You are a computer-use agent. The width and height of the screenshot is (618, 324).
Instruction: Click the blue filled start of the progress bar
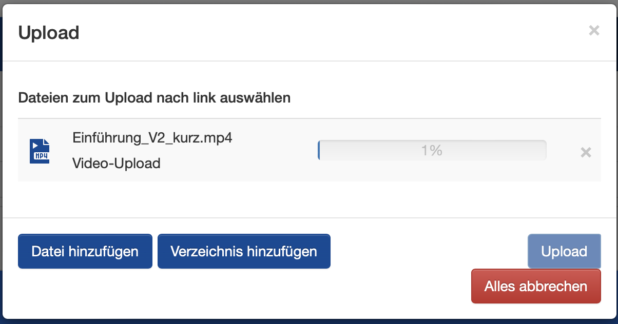pyautogui.click(x=319, y=150)
